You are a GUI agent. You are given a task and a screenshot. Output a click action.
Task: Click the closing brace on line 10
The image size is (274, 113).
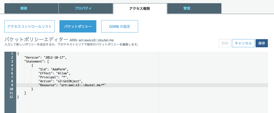coord(32,89)
